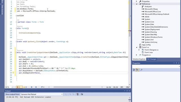Click the Program.cs C# file icon
This screenshot has height=102, width=181.
tap(140, 55)
